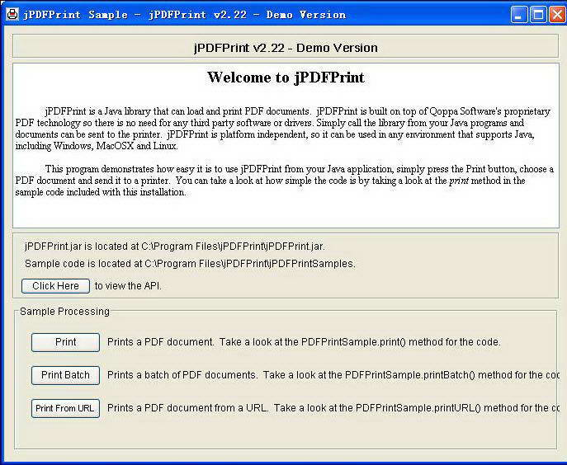This screenshot has height=465, width=567.
Task: Click the paragraph starting 'This program demonstrates'
Action: point(284,181)
